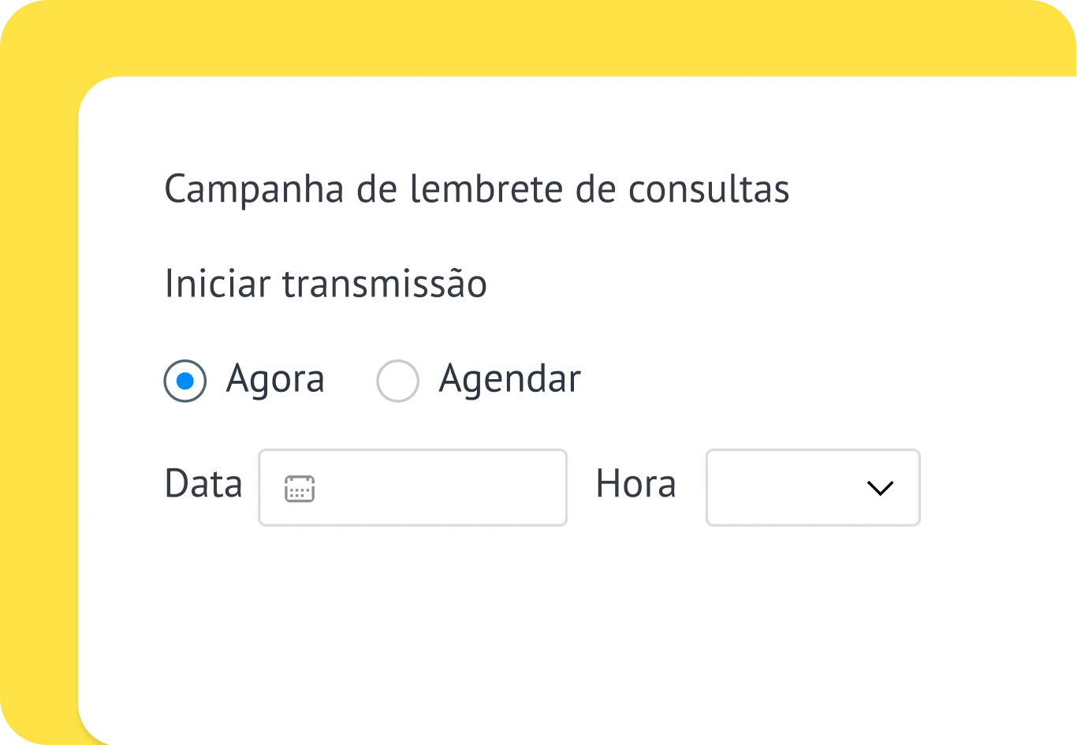Click the word 'Campanha' in the title
This screenshot has width=1077, height=745.
254,190
